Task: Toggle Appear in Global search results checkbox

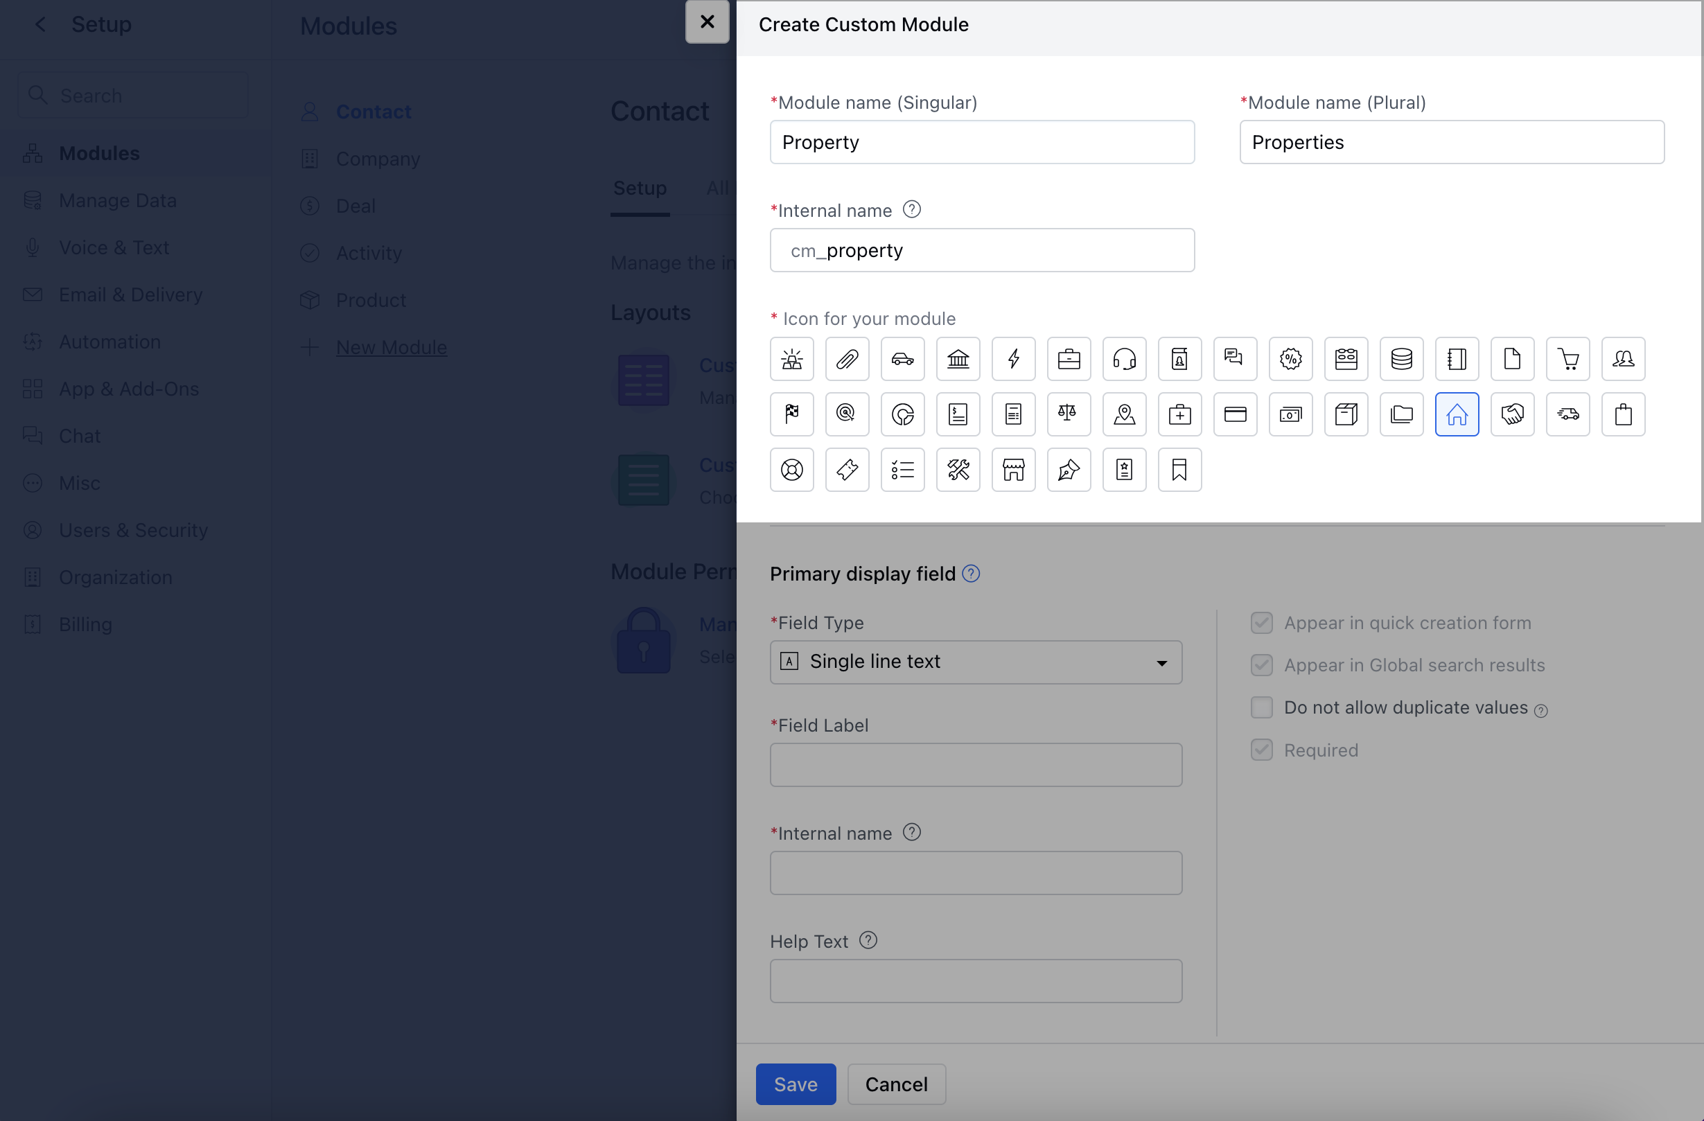Action: click(1261, 665)
